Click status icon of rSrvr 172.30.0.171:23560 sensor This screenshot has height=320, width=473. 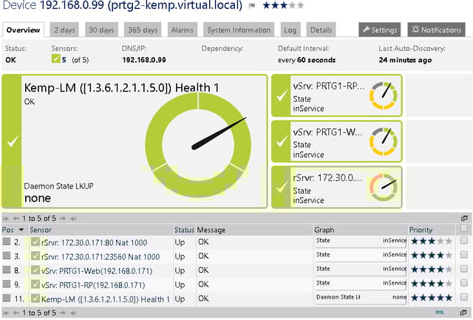tap(35, 256)
